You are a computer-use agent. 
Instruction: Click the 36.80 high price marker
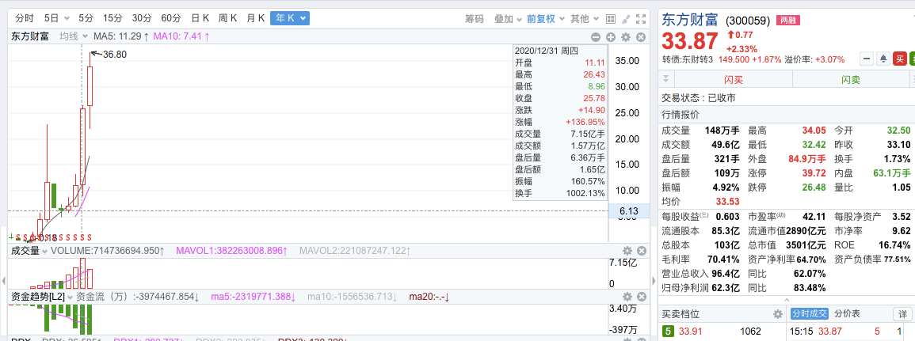[x=115, y=55]
